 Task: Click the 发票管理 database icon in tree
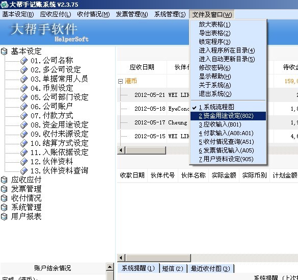[x=4, y=189]
